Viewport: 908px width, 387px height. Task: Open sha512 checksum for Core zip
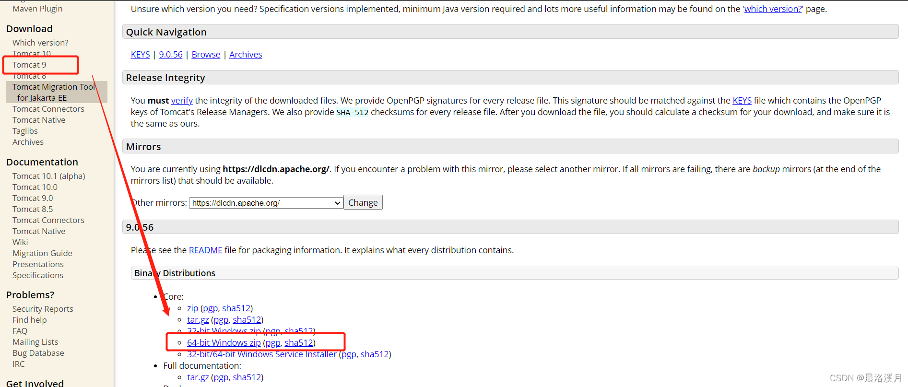click(236, 308)
